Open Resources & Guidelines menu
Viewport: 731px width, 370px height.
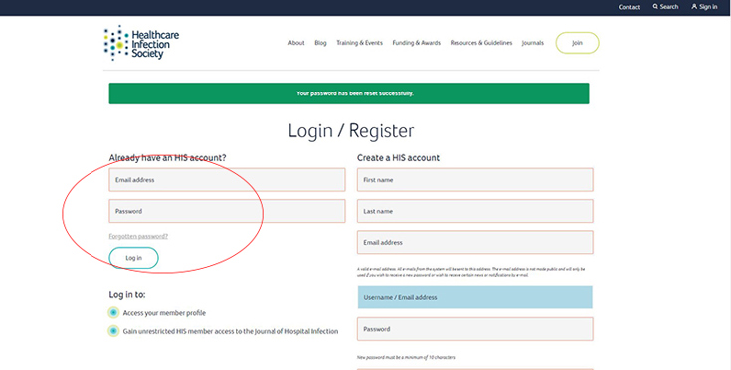tap(481, 43)
